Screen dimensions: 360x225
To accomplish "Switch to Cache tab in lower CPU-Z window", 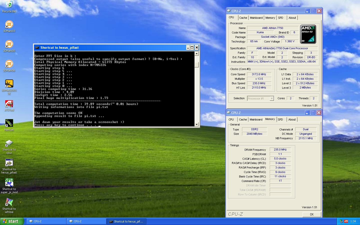I will click(x=243, y=119).
